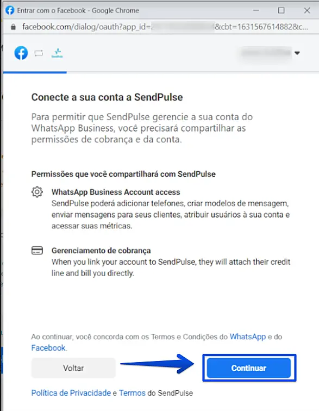Click the gear icon beside WhatsApp Business access
The height and width of the screenshot is (411, 319).
pos(37,192)
